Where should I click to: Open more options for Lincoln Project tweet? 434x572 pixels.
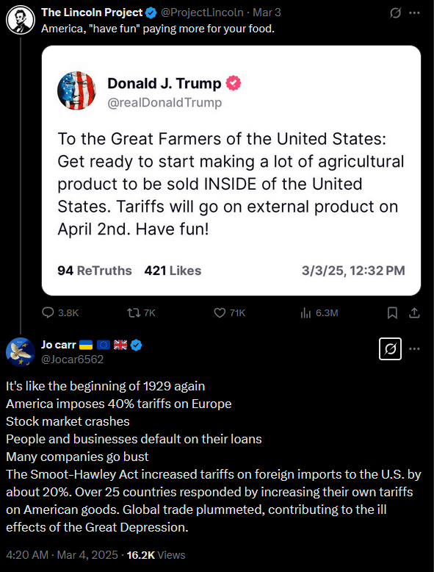pyautogui.click(x=414, y=13)
